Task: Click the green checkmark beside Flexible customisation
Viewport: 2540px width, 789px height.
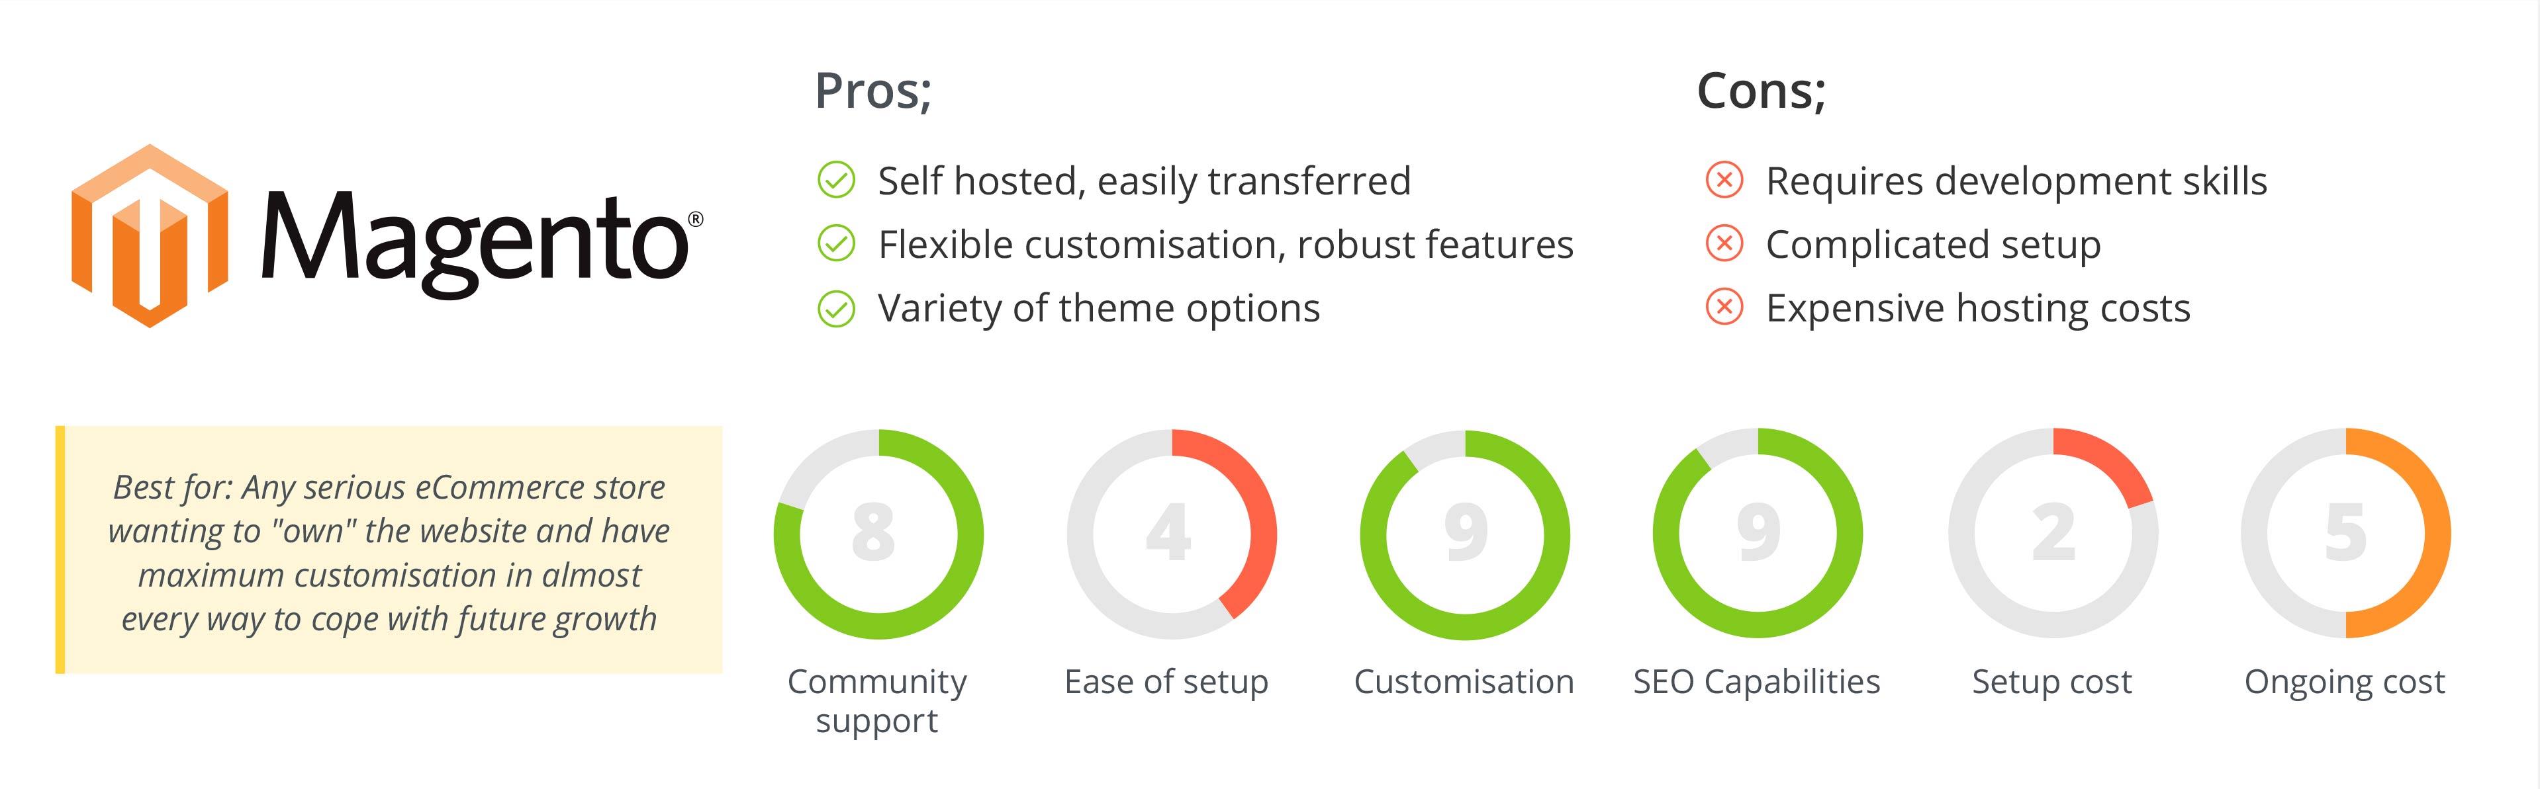Action: pos(836,243)
